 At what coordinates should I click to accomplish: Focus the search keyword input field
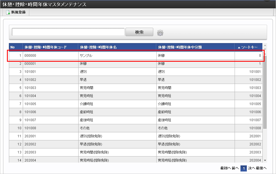point(68,32)
